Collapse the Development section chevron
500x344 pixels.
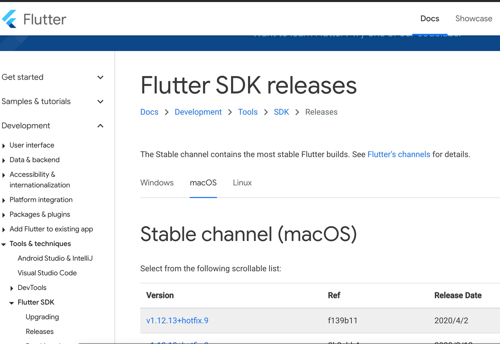[x=100, y=126]
